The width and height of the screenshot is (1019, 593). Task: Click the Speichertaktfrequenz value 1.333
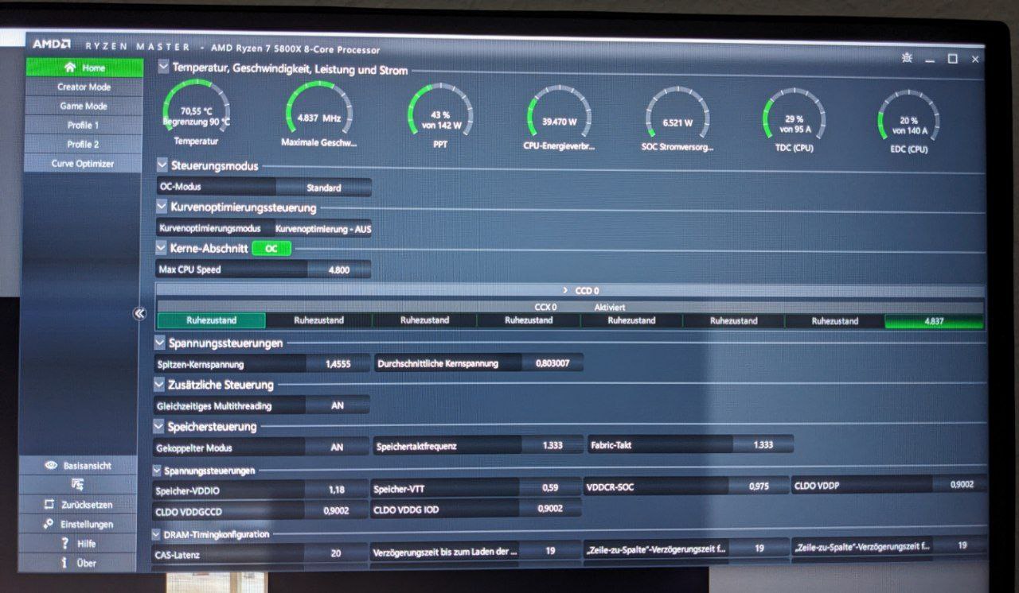click(552, 445)
